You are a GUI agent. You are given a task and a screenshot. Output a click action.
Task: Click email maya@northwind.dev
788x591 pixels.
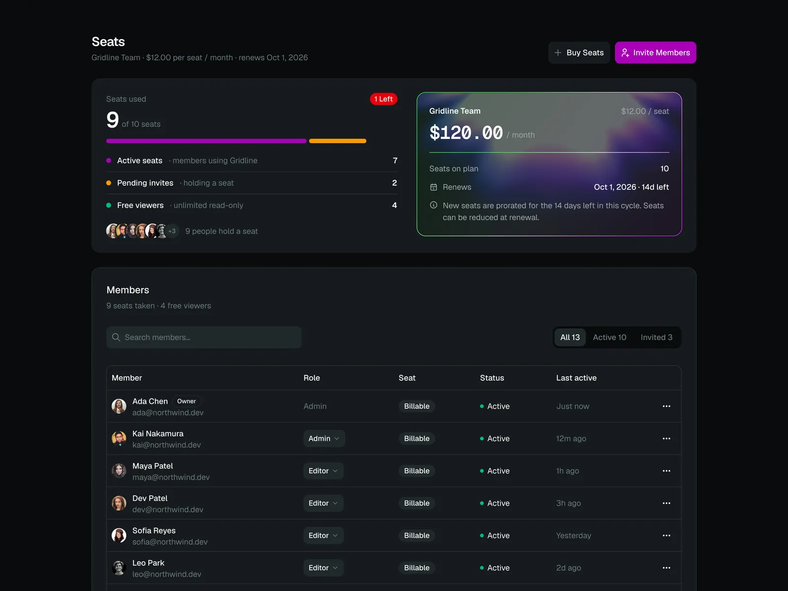click(x=171, y=477)
